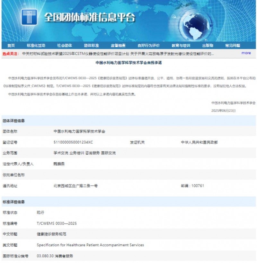
Task: Click the platform logo icon in the banner
Action: pyautogui.click(x=29, y=17)
